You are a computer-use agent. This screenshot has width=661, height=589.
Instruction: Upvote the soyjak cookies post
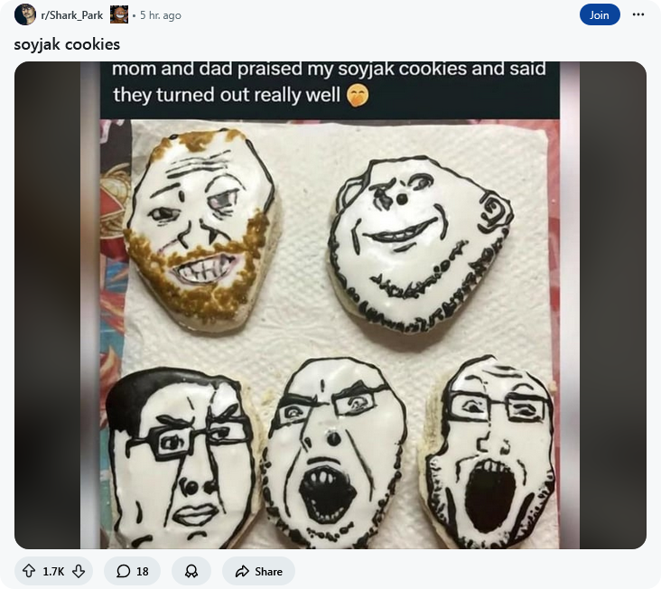click(x=29, y=571)
